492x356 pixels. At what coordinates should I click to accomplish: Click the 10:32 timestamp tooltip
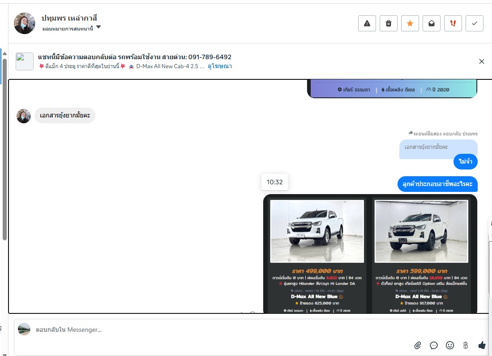[274, 182]
